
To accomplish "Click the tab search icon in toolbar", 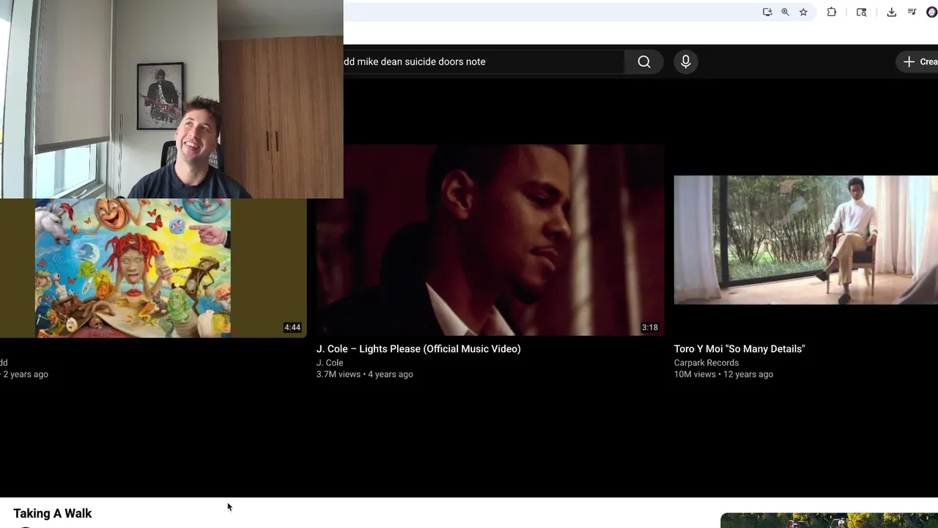I will 862,12.
